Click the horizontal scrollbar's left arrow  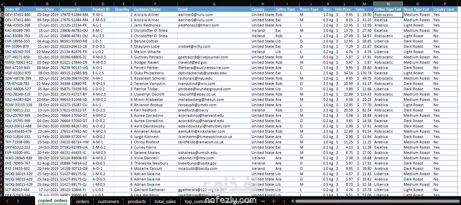292,201
